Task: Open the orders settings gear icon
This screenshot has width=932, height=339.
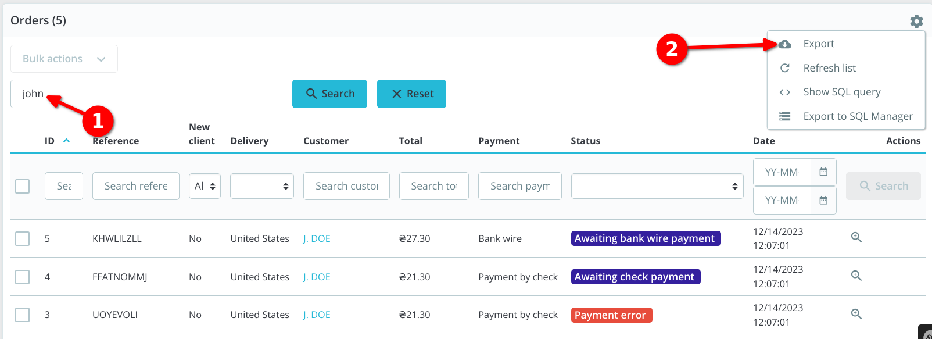Action: coord(916,22)
